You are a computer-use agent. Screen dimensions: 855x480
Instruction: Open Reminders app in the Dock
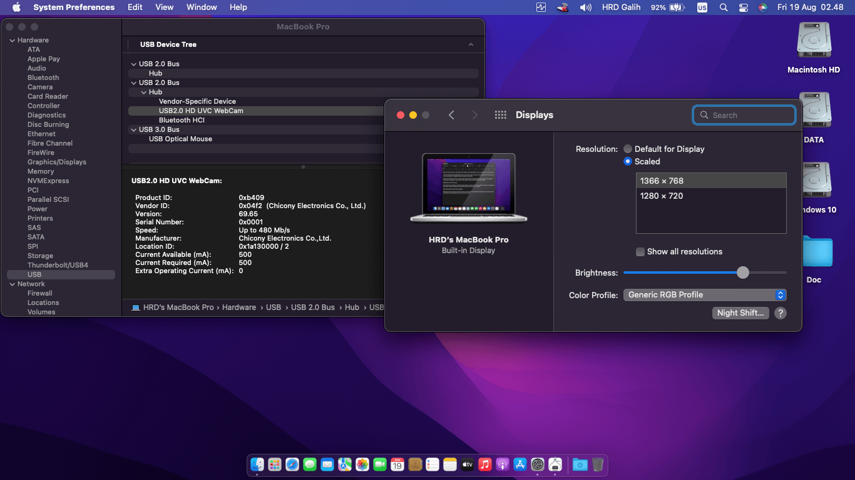point(433,464)
